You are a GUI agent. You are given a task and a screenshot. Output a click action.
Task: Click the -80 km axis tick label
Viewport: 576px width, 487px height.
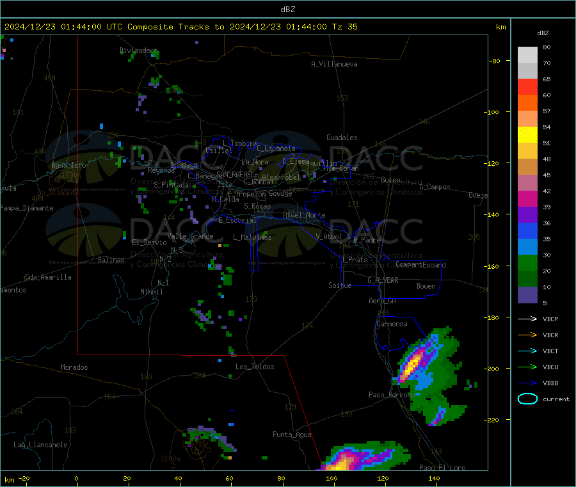(x=494, y=61)
